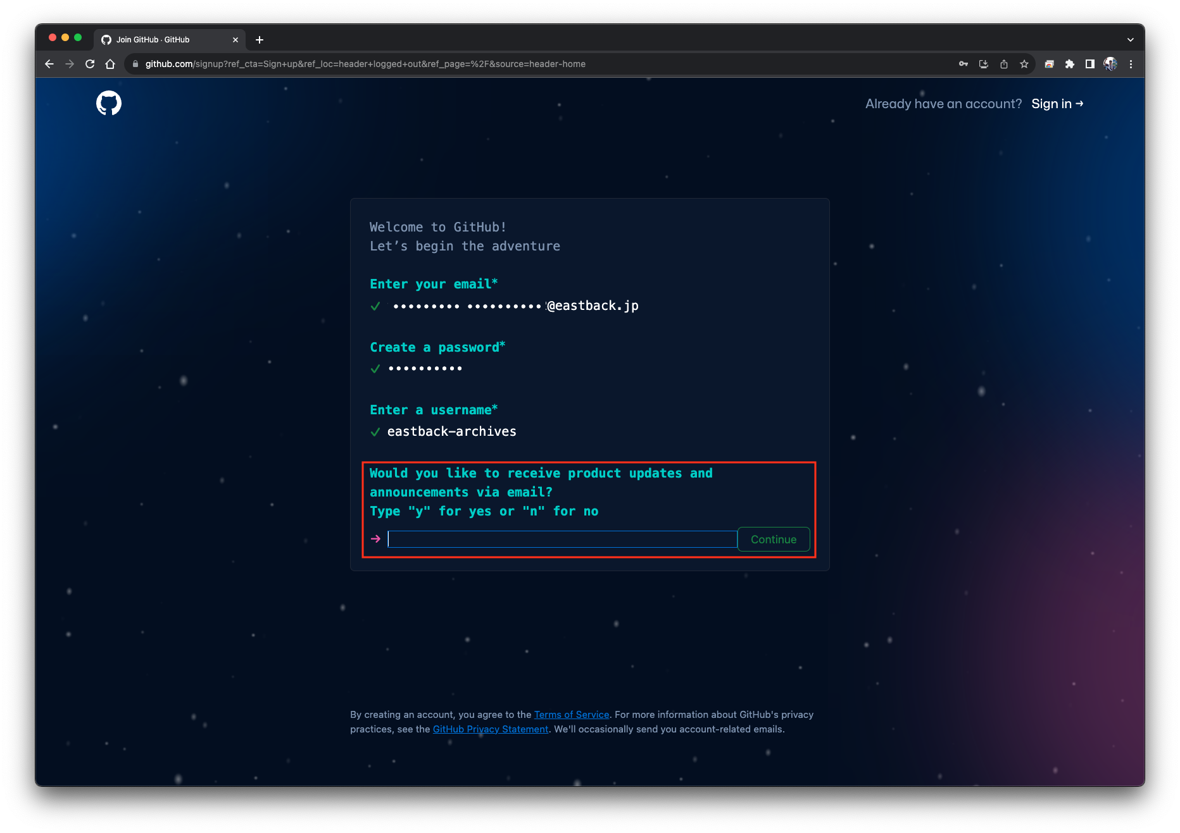
Task: Share this page from the address bar
Action: (1004, 64)
